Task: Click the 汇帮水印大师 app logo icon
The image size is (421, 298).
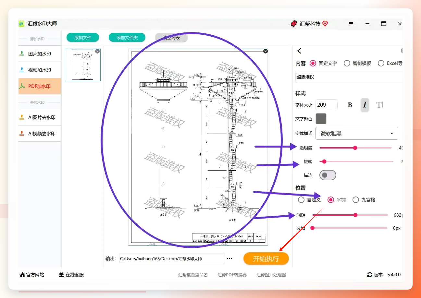Action: pos(21,24)
